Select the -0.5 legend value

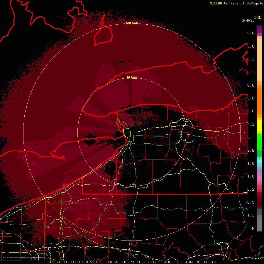[250, 202]
